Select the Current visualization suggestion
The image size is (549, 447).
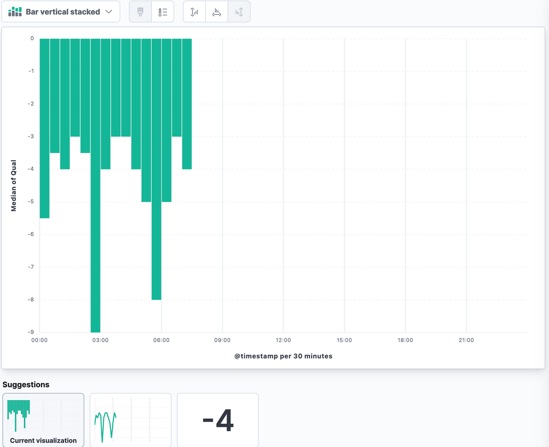tap(43, 420)
